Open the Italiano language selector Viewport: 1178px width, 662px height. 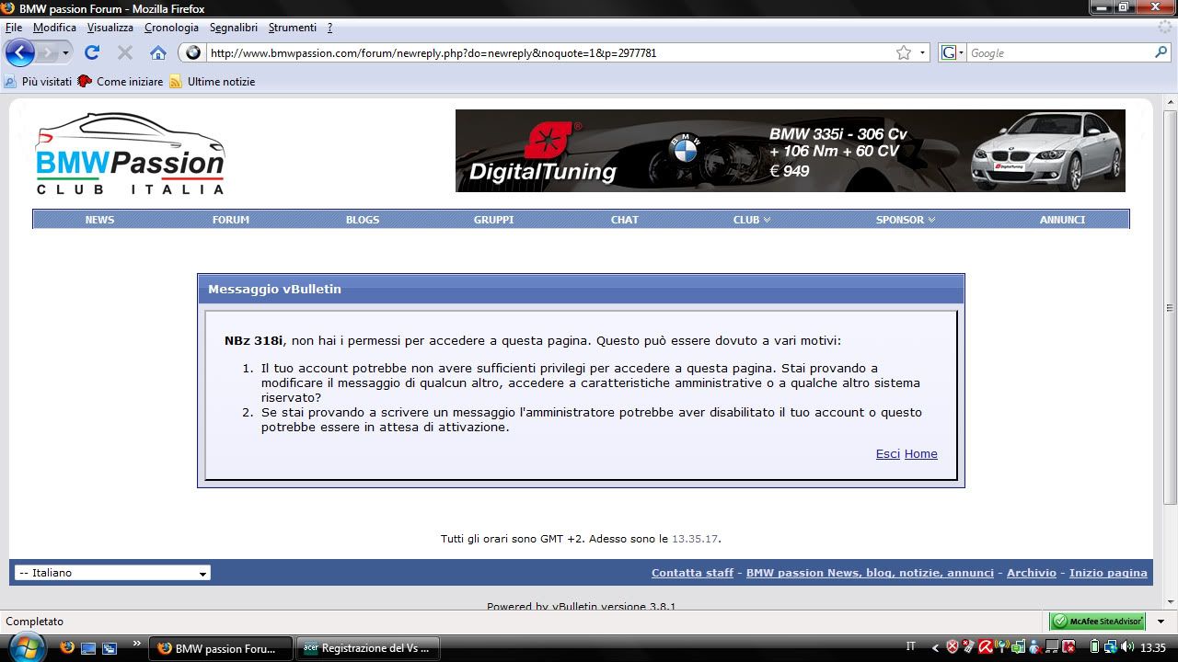[x=112, y=573]
